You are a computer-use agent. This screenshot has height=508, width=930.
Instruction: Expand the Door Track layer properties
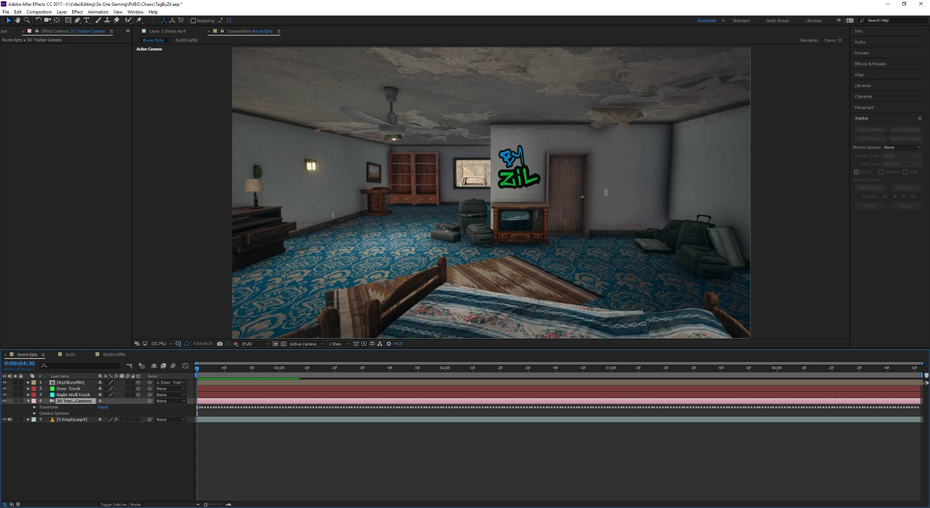coord(28,389)
